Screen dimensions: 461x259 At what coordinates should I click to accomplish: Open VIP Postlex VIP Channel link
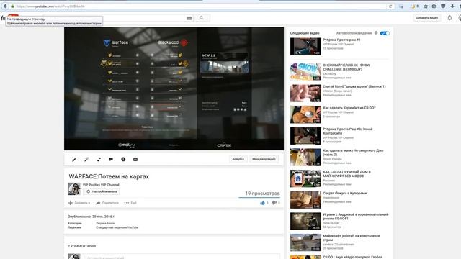(x=101, y=185)
